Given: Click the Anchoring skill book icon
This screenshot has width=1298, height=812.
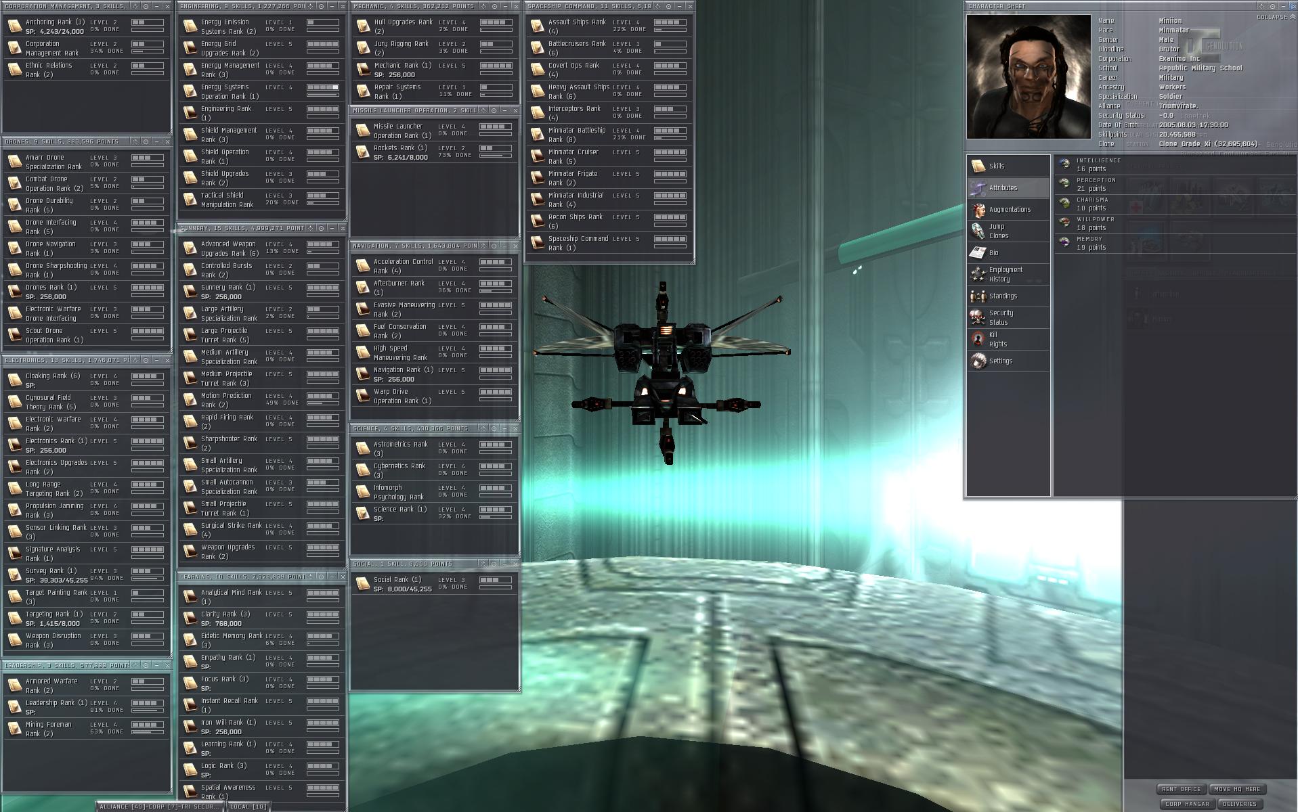Looking at the screenshot, I should [14, 26].
